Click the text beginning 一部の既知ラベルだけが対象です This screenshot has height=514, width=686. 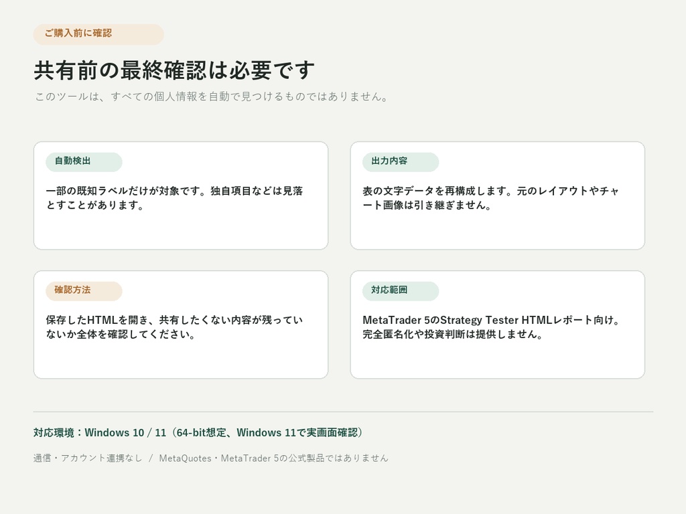(x=175, y=198)
